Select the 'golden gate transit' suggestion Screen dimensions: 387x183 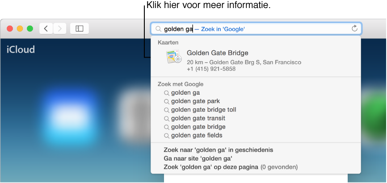[198, 118]
